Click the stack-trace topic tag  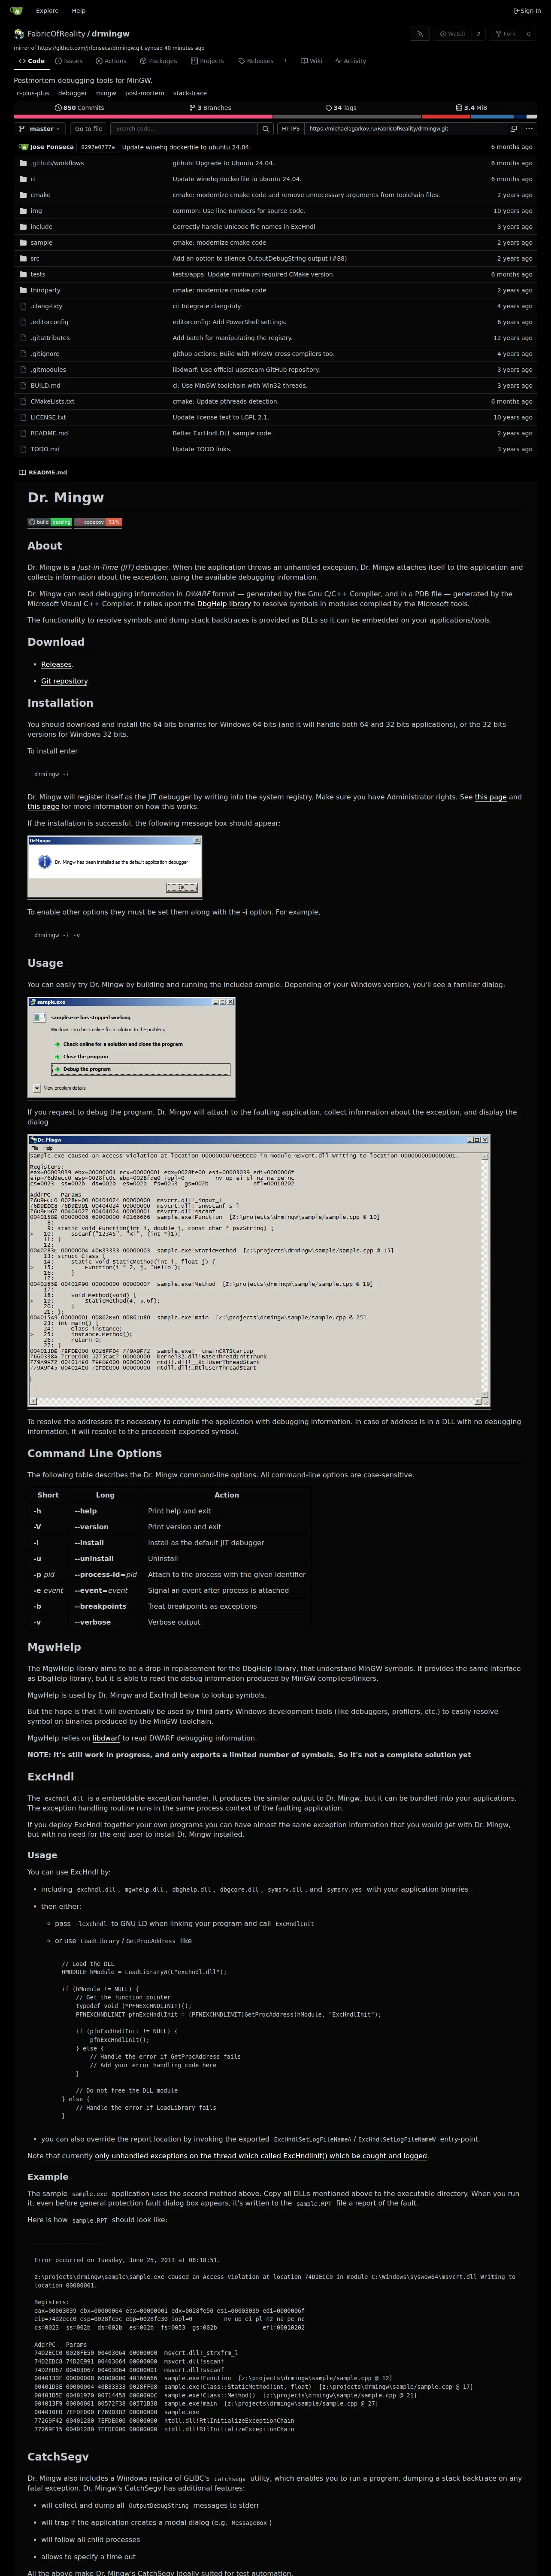click(x=190, y=93)
